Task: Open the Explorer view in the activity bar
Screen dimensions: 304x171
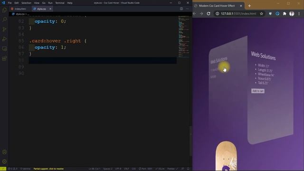Action: [4, 9]
